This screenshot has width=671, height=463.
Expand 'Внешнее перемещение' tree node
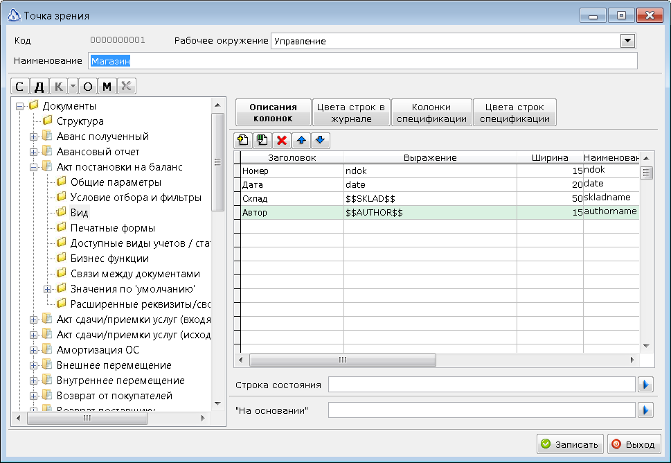[33, 365]
